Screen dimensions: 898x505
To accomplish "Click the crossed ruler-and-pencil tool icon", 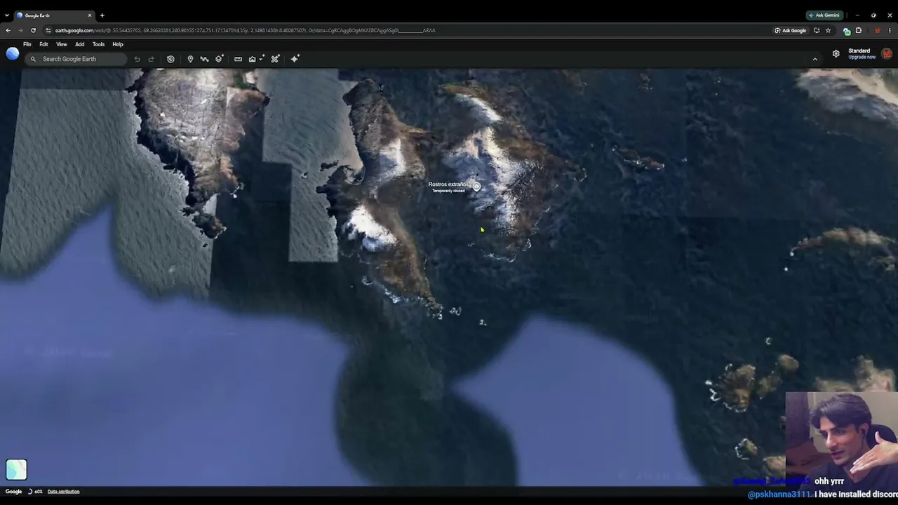I will [x=275, y=59].
